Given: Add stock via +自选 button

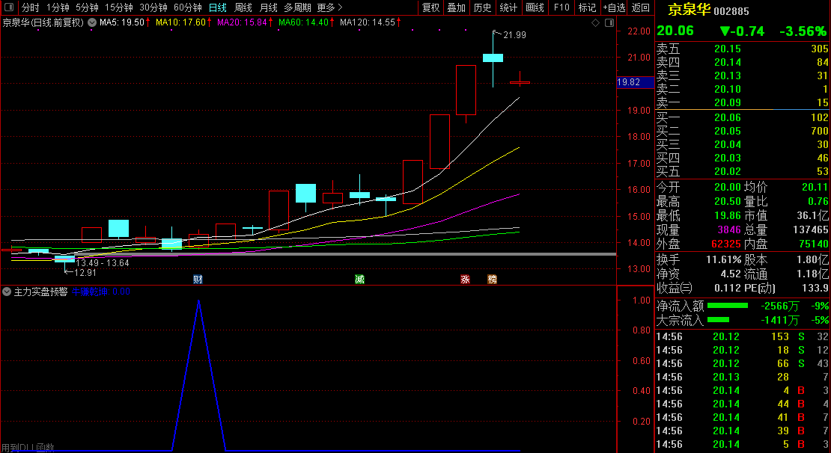Looking at the screenshot, I should coord(614,7).
